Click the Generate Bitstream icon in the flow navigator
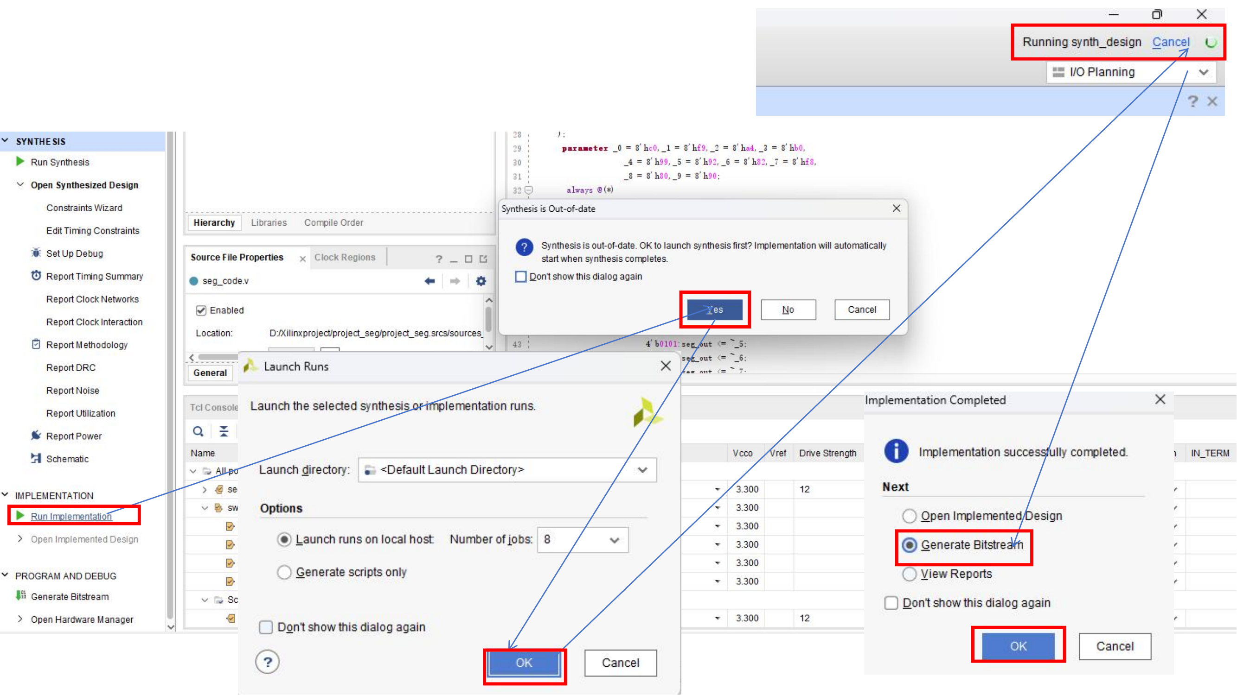 [x=21, y=596]
